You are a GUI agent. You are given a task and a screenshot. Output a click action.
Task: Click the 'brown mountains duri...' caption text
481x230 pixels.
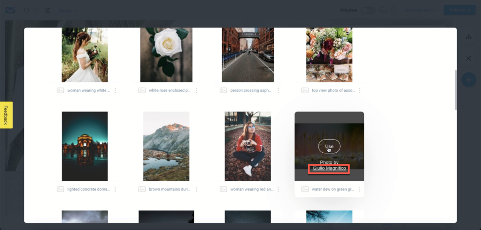click(170, 189)
